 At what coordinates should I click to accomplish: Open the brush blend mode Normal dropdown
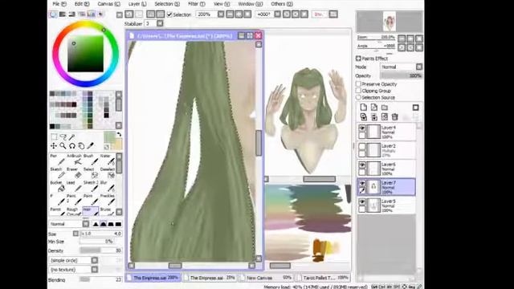coord(86,224)
